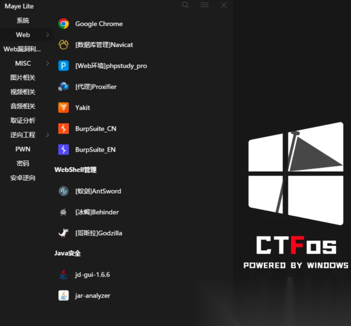
Task: Start phpstudy_pro blue P icon
Action: (64, 66)
